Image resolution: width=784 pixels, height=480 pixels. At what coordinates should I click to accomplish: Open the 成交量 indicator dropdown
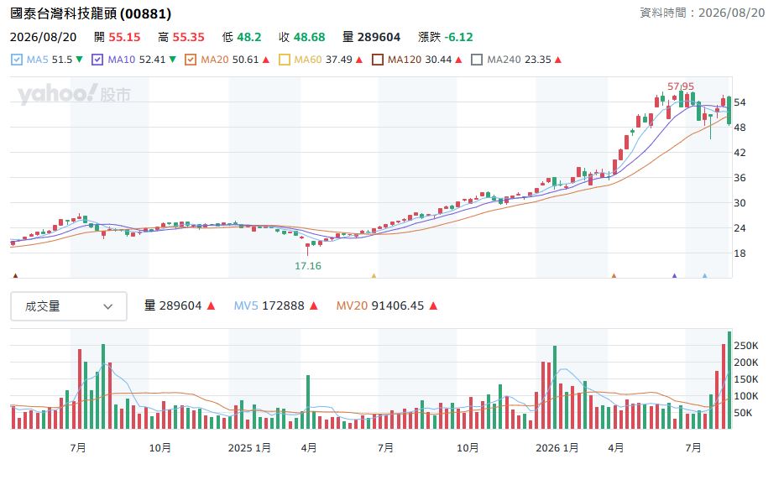69,306
